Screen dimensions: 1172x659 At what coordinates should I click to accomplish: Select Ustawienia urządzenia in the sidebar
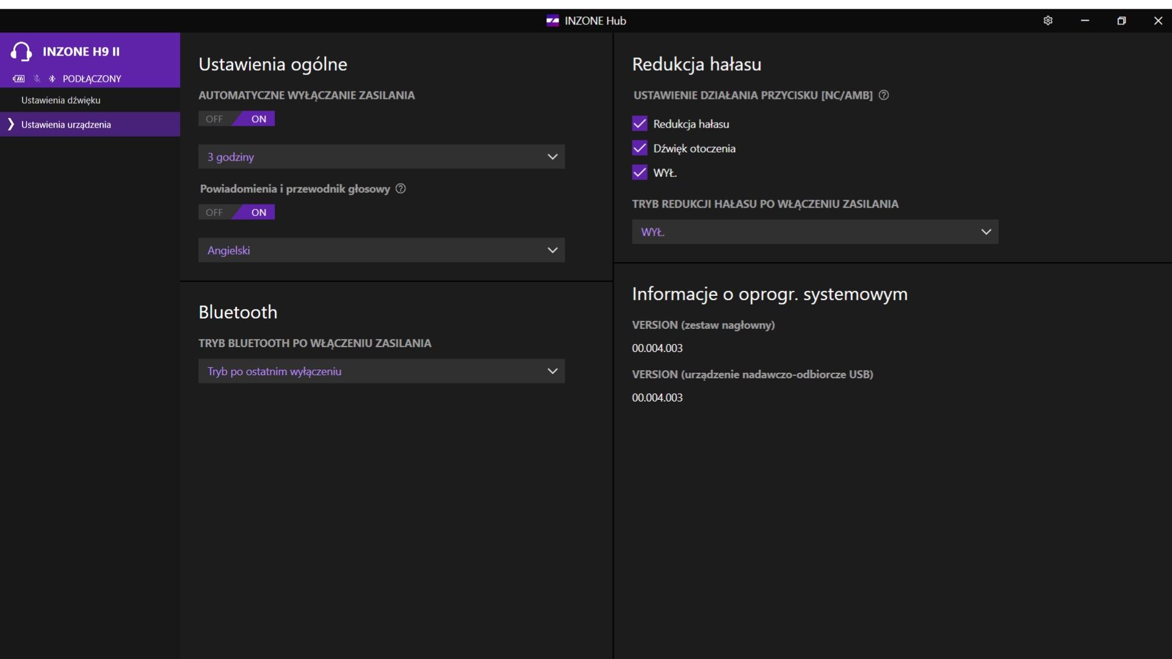tap(66, 124)
